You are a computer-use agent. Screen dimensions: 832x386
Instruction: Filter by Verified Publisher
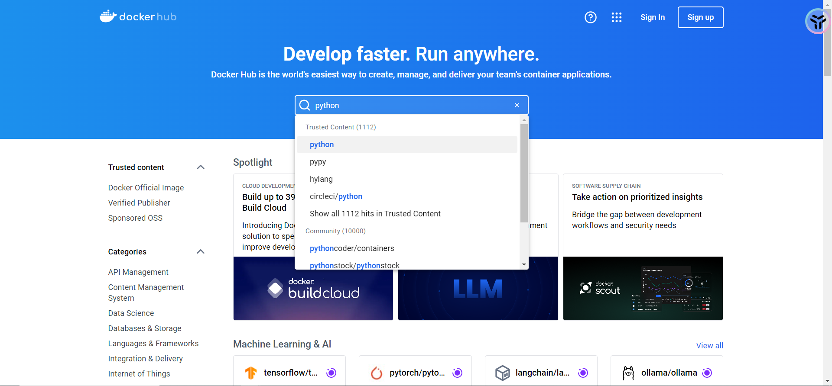pos(139,203)
